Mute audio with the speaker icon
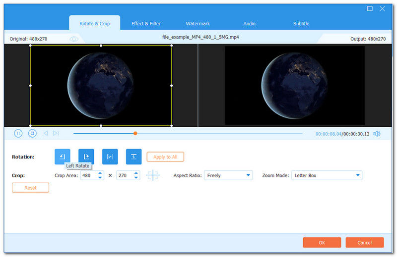The image size is (397, 257). (x=377, y=133)
